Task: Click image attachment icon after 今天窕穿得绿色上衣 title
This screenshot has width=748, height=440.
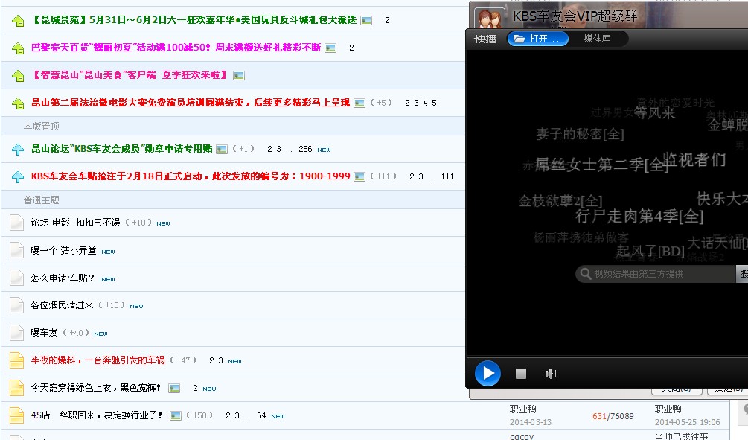Action: pyautogui.click(x=174, y=389)
